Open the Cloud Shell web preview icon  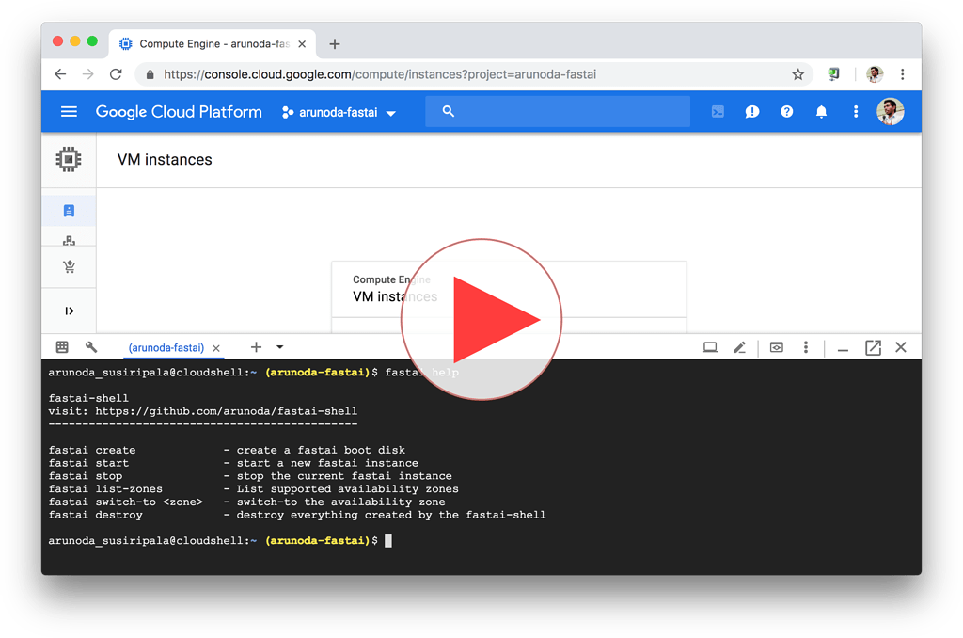click(x=777, y=347)
